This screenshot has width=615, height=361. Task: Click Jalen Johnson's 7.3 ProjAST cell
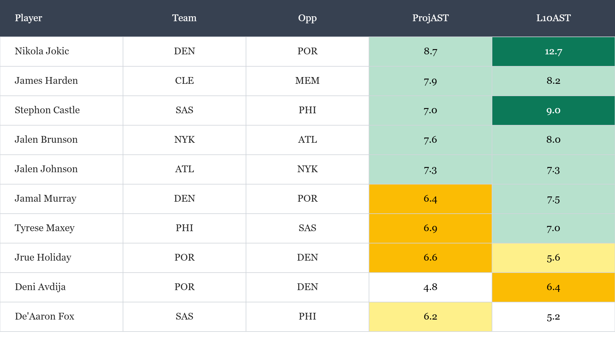[x=430, y=169]
